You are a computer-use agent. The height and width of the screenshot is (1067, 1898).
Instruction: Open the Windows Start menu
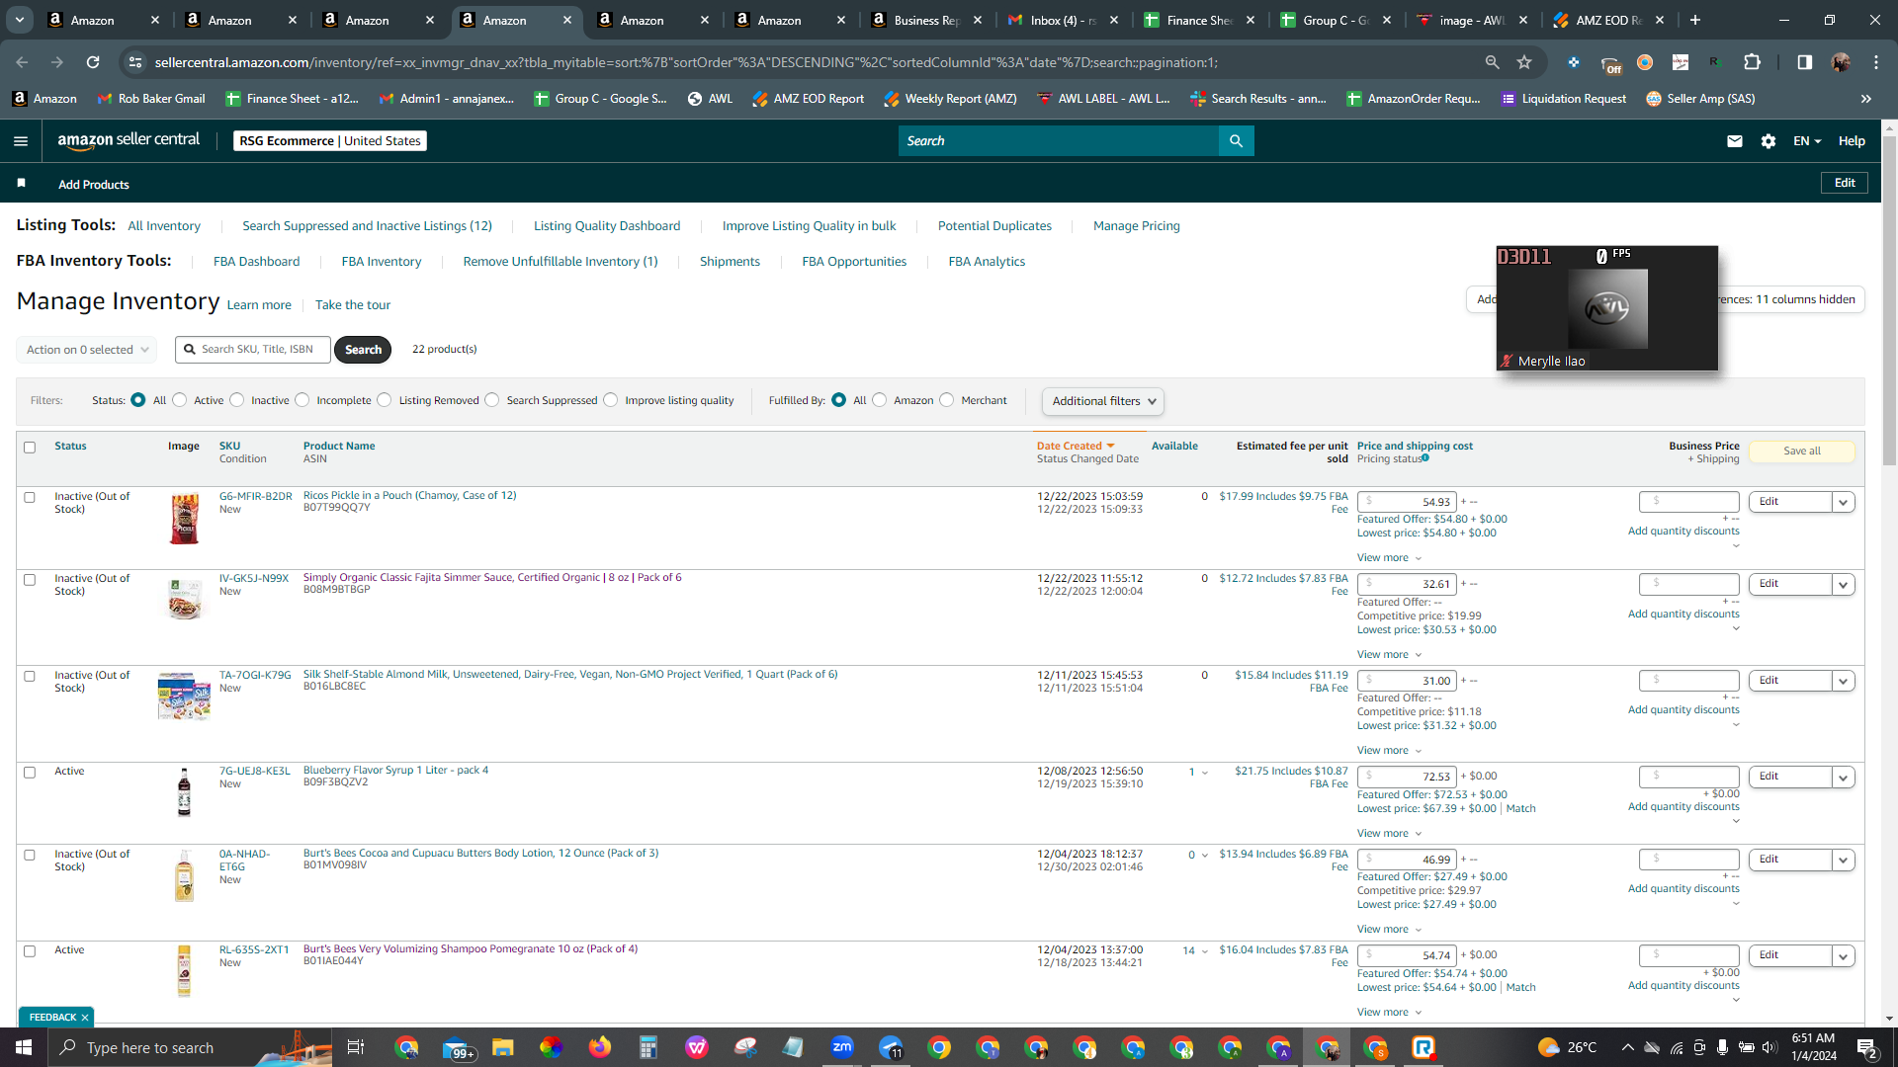tap(24, 1047)
